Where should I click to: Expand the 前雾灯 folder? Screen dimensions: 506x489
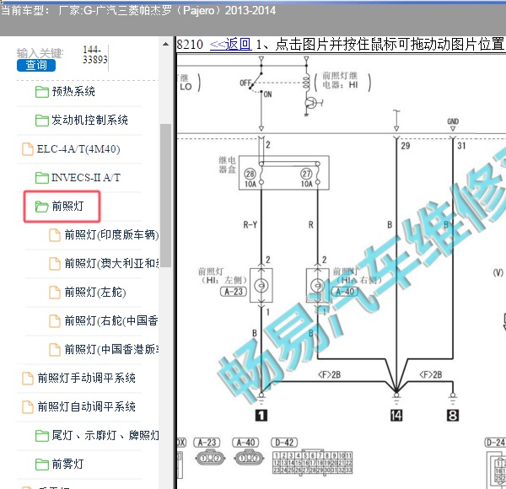pyautogui.click(x=67, y=465)
